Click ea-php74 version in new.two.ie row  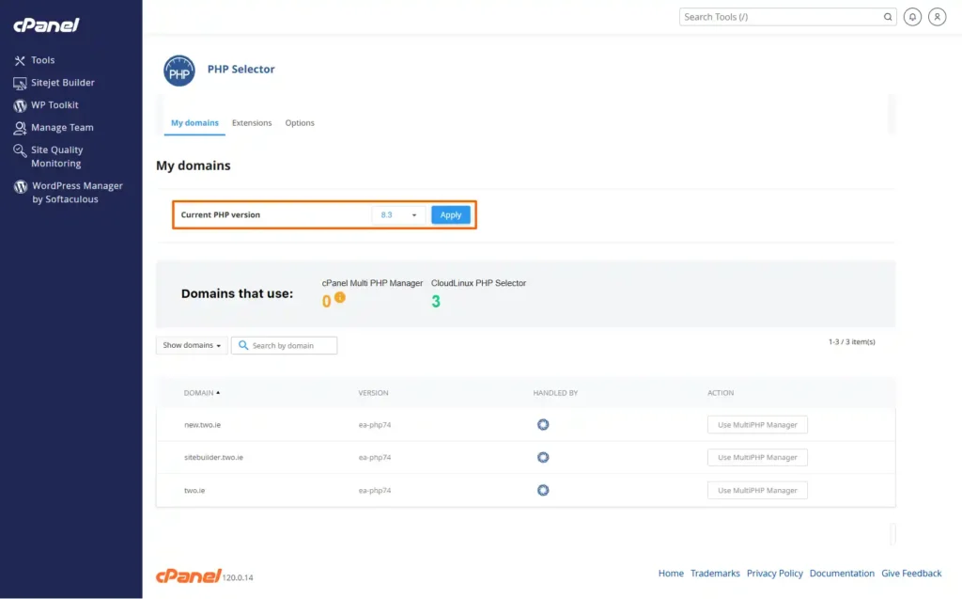[374, 424]
